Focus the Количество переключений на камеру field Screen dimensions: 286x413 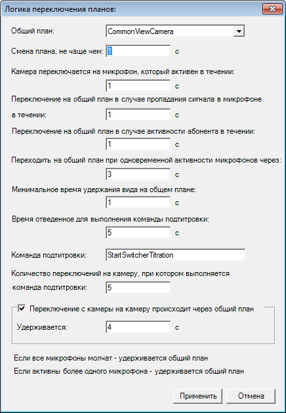pos(138,288)
